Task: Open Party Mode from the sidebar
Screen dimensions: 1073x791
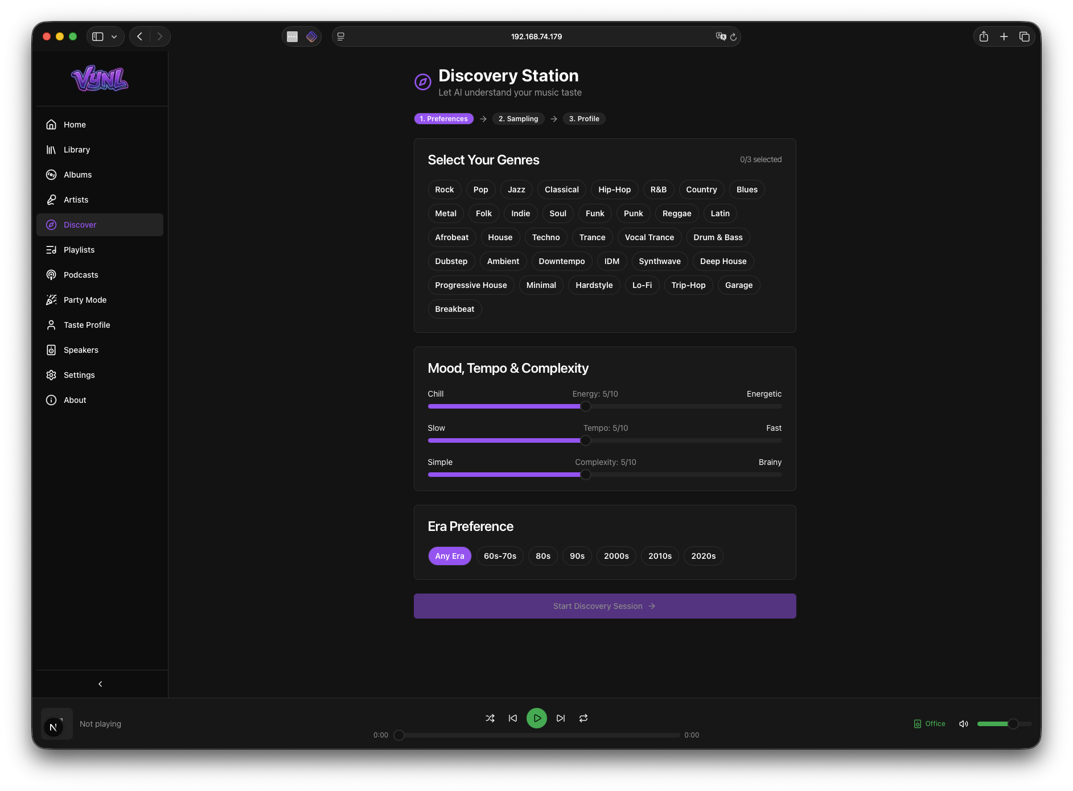Action: [x=85, y=300]
